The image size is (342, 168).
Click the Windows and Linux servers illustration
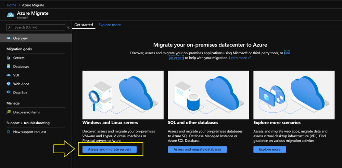[x=123, y=95]
